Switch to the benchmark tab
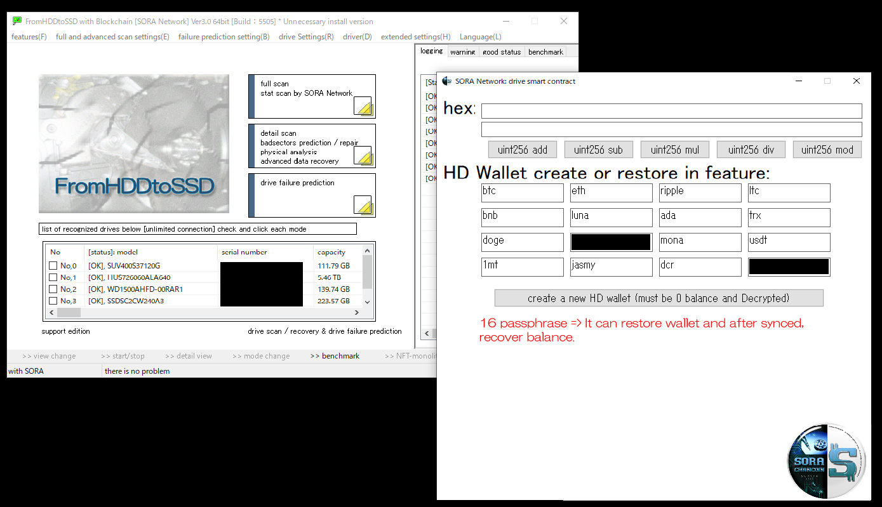 545,52
